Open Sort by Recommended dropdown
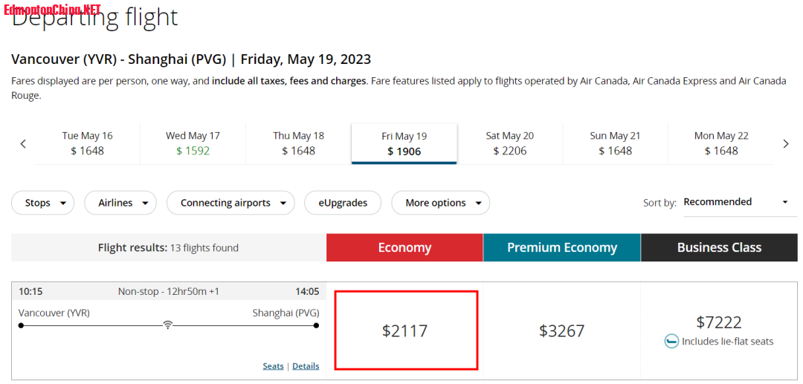The width and height of the screenshot is (803, 384). tap(735, 202)
